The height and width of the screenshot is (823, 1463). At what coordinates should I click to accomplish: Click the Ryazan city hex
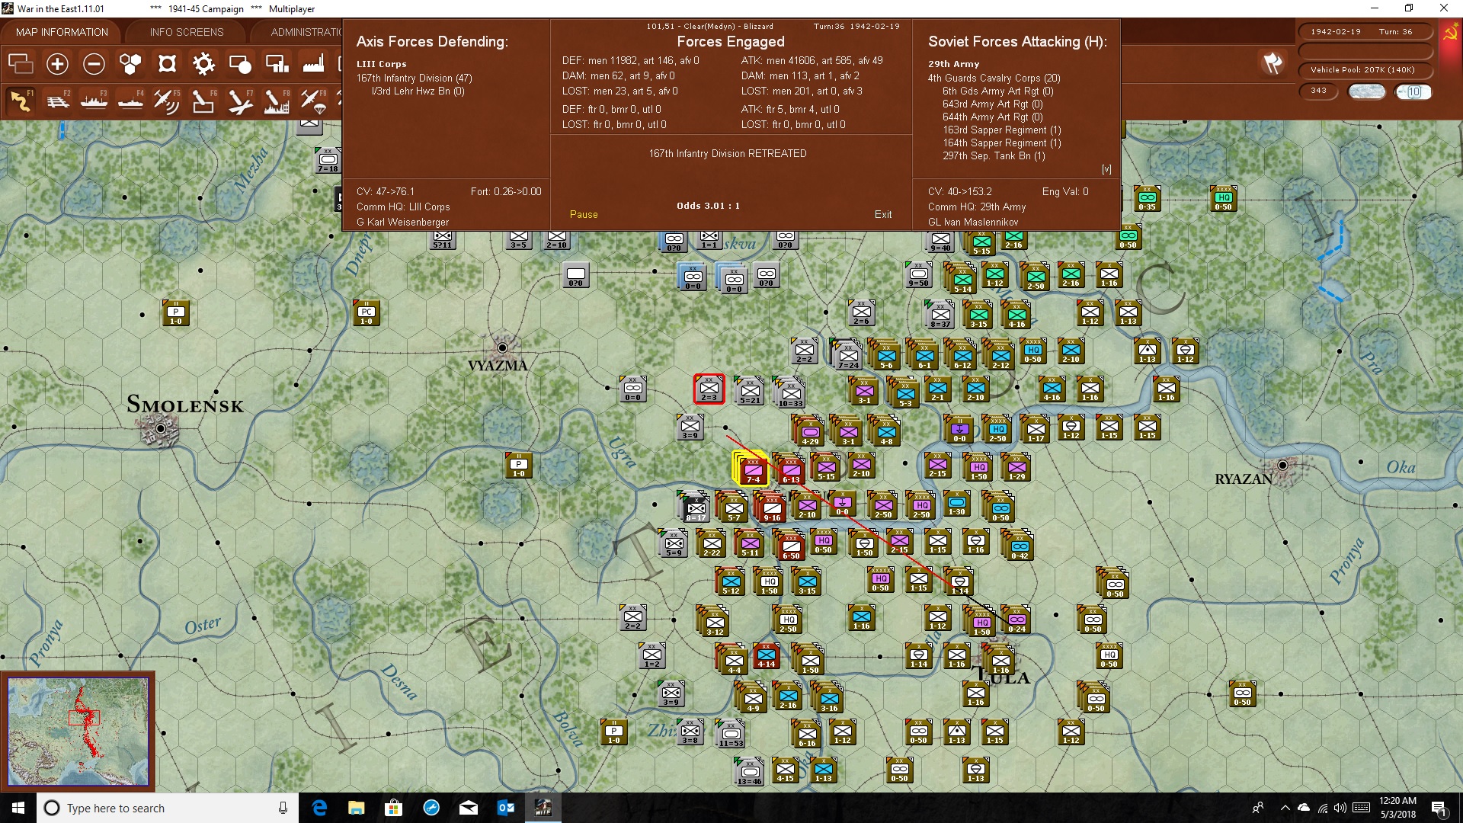(1282, 465)
